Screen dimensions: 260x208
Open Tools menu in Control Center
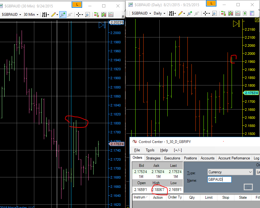[150, 150]
